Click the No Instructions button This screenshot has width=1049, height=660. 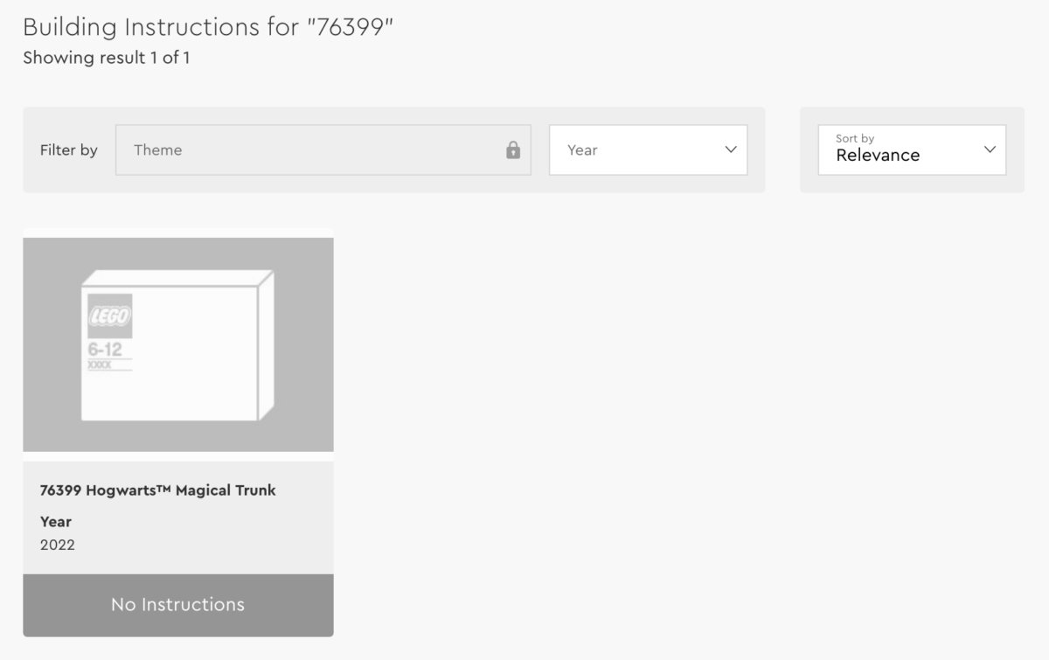pos(178,605)
